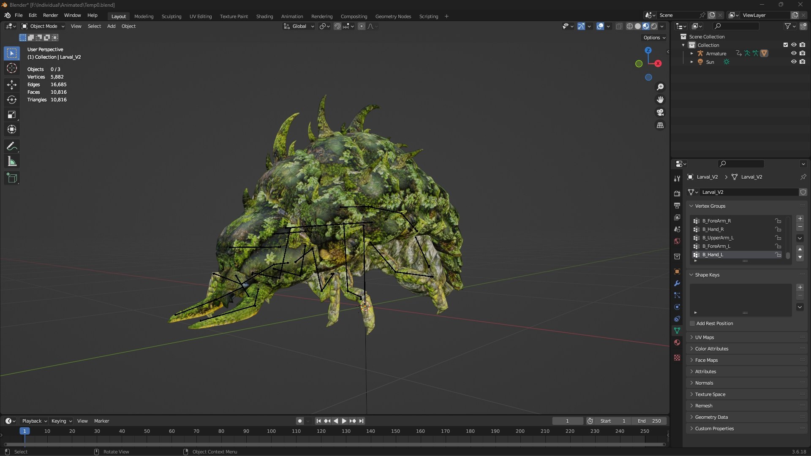
Task: Add a new vertex group with plus button
Action: coord(800,219)
